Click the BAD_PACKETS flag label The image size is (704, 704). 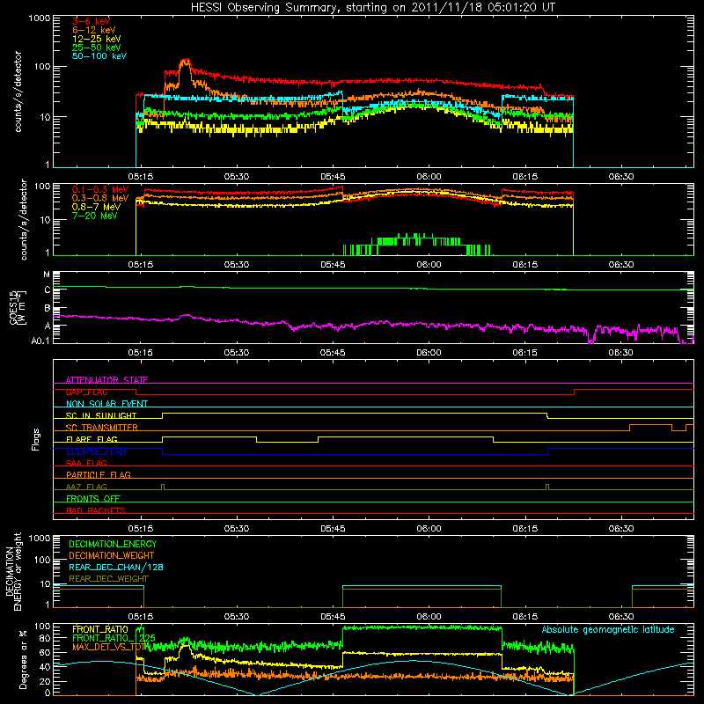(x=96, y=510)
